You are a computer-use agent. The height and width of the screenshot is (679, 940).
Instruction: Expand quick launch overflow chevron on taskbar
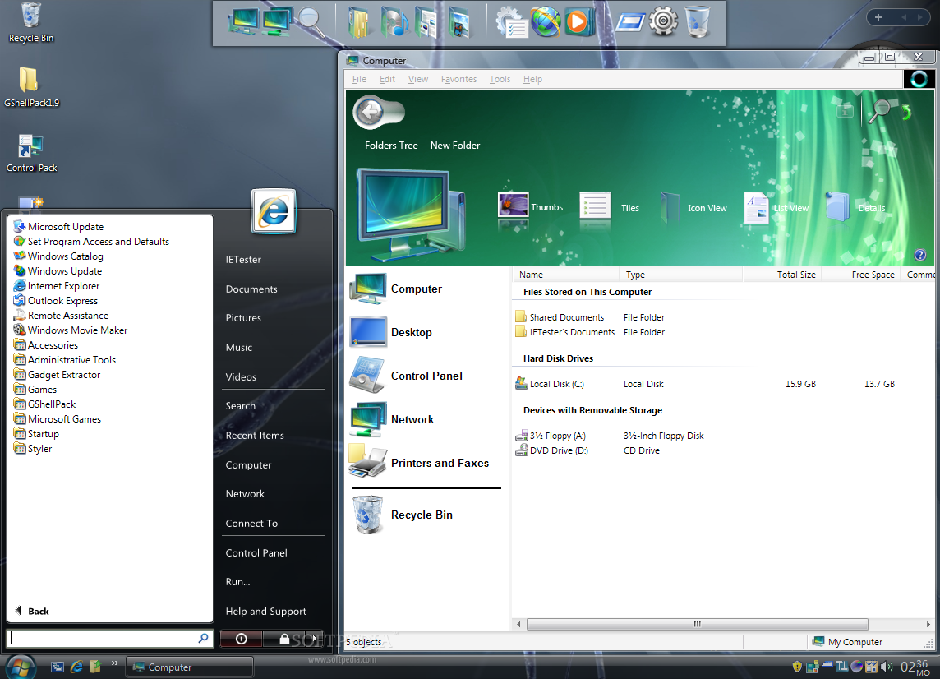pos(114,663)
